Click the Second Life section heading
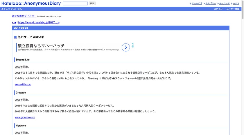The height and width of the screenshot is (135, 244). point(22,60)
